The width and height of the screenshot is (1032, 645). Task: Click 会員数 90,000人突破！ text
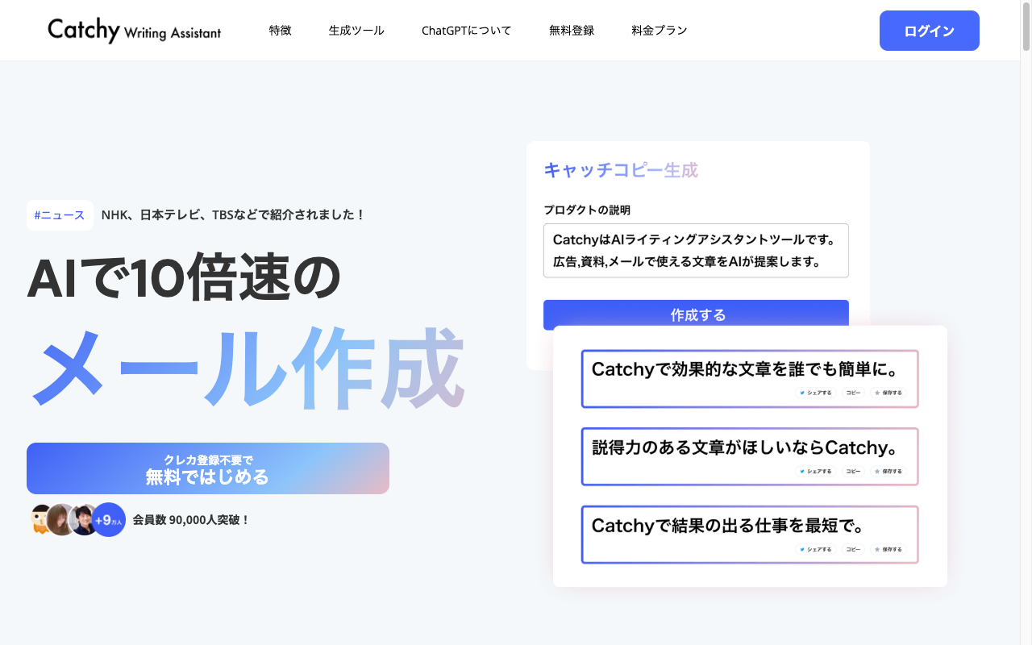(191, 520)
